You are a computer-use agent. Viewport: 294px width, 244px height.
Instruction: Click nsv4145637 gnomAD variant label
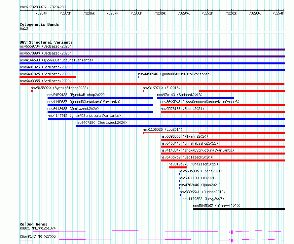[x=84, y=102]
